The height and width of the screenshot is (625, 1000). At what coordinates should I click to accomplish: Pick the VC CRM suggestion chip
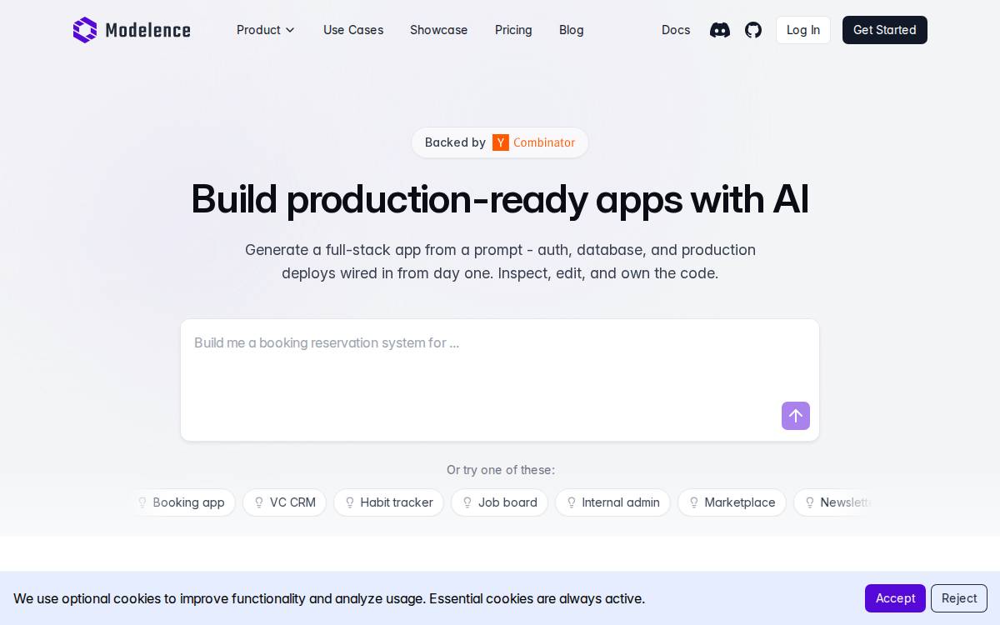pos(284,502)
